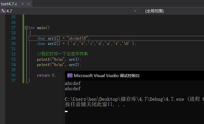Click line number 29 in the gutter
This screenshot has width=204, height=124.
[x=14, y=38]
